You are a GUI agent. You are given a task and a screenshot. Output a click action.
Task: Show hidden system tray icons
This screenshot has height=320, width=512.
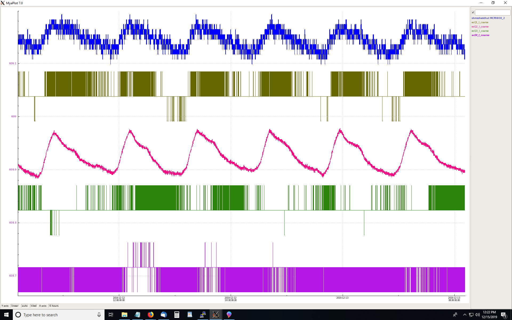(x=465, y=315)
